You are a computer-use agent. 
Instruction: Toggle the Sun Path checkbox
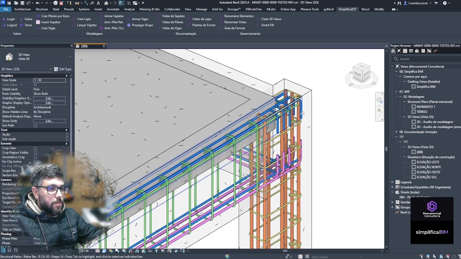(x=36, y=126)
